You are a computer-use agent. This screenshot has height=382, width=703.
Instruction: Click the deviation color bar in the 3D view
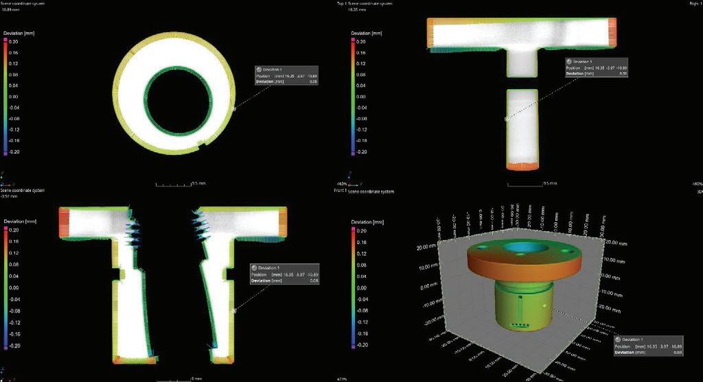point(354,287)
